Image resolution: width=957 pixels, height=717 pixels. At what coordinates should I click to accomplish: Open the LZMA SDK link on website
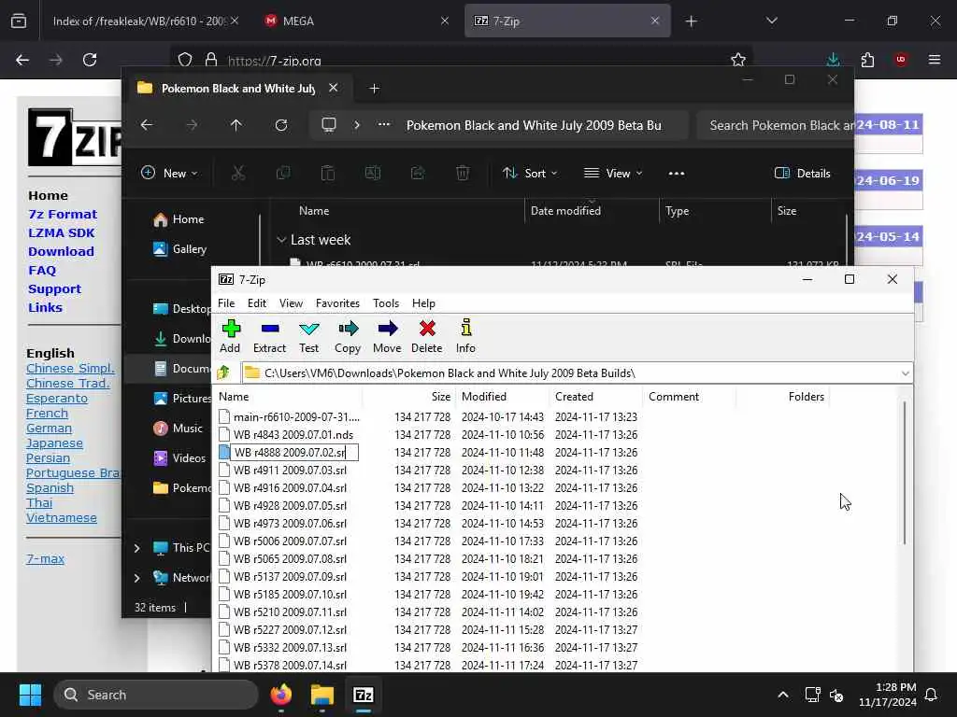tap(61, 232)
